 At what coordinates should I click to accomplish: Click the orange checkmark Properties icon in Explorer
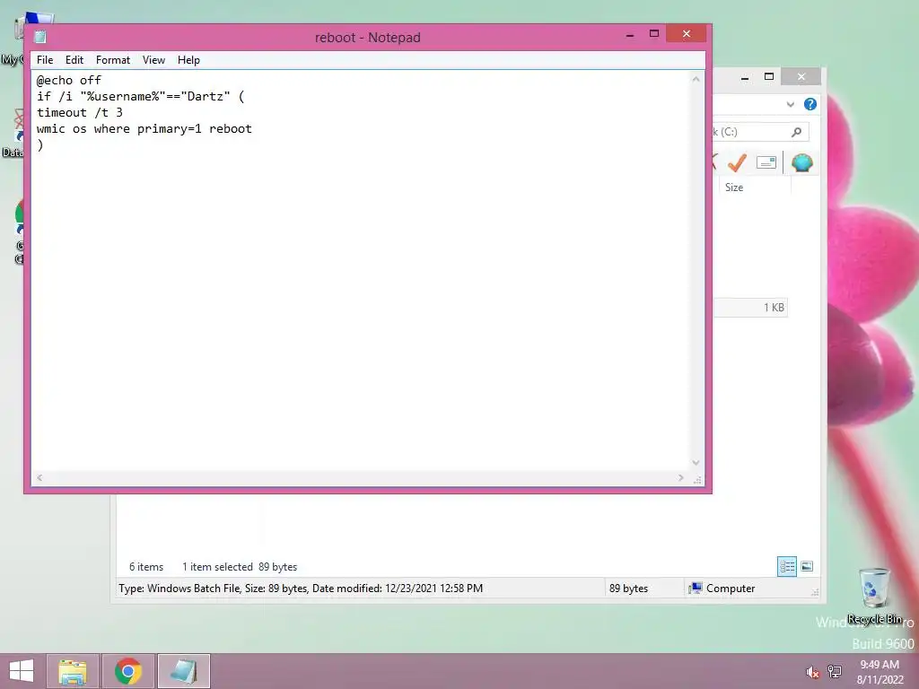pos(737,162)
